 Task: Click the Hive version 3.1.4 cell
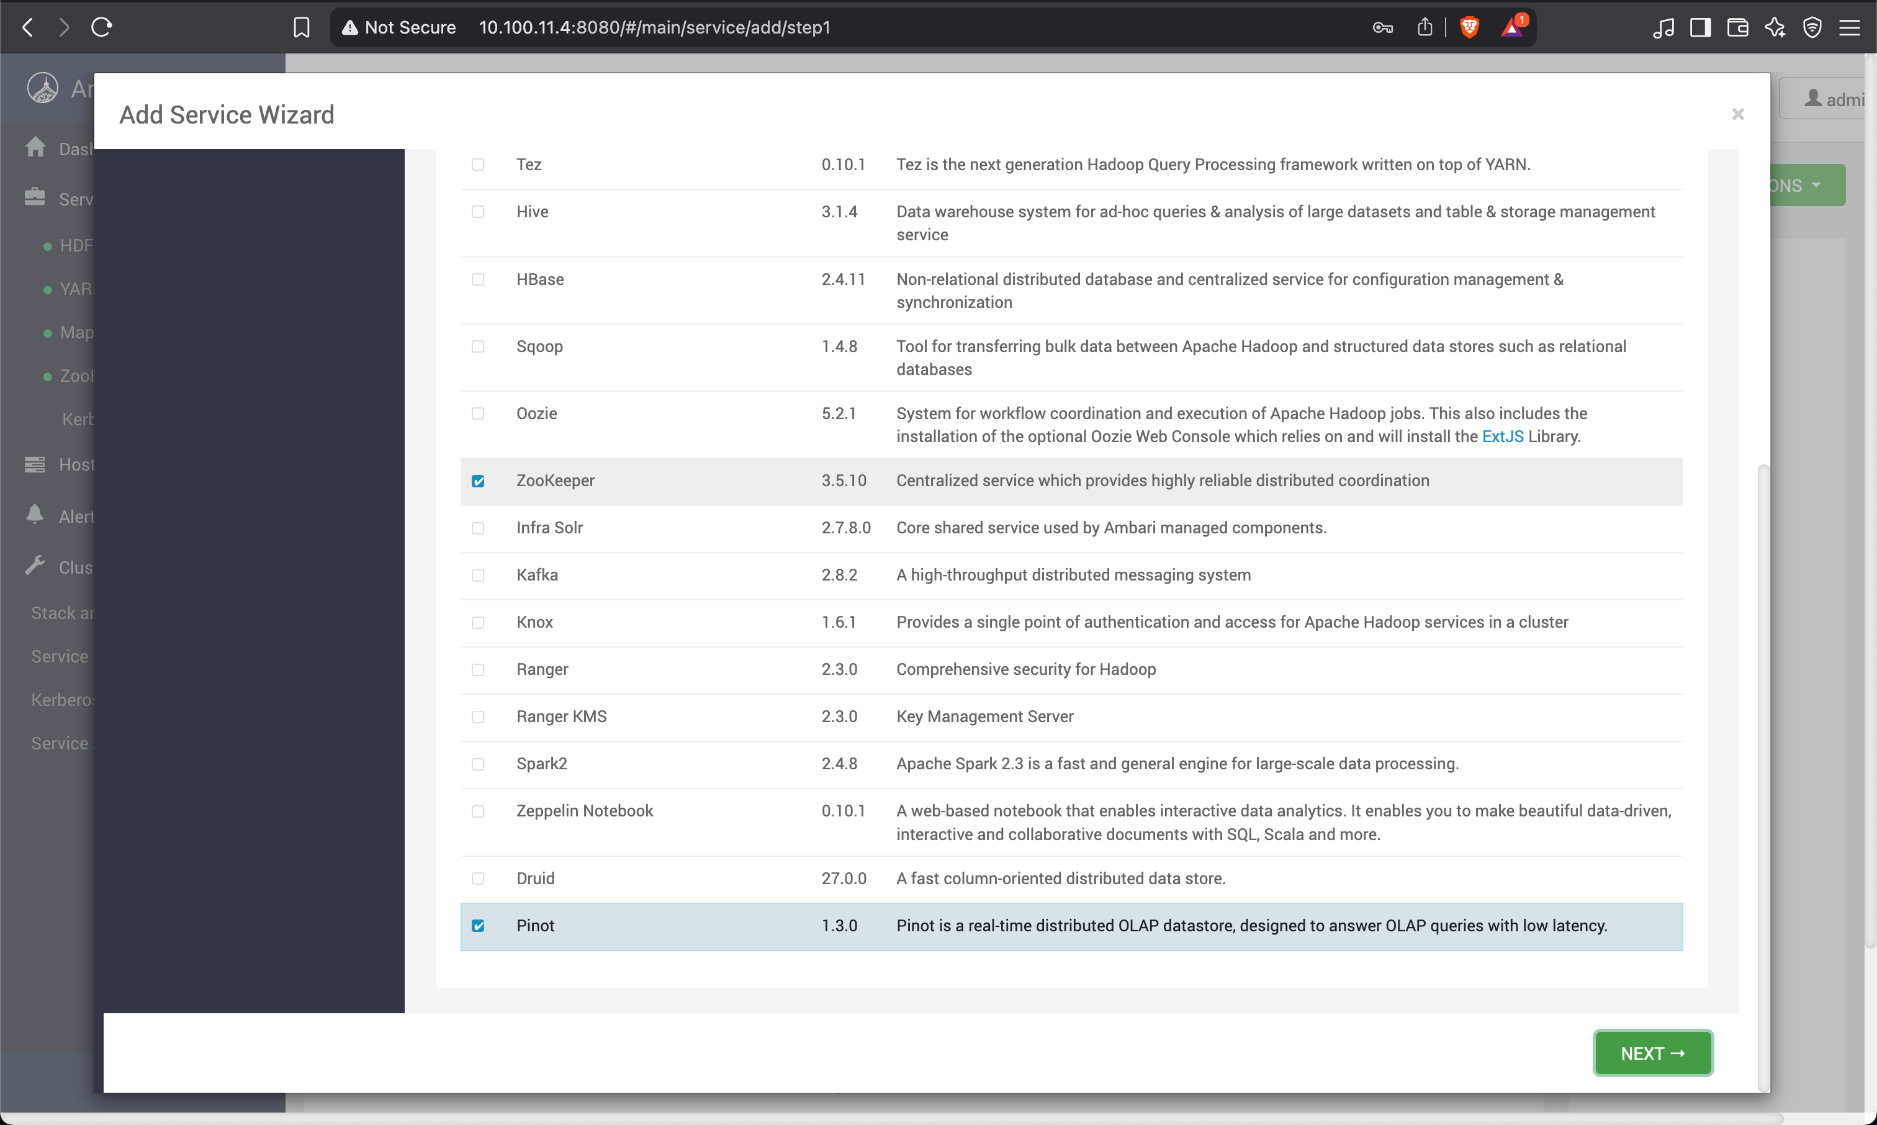[839, 212]
